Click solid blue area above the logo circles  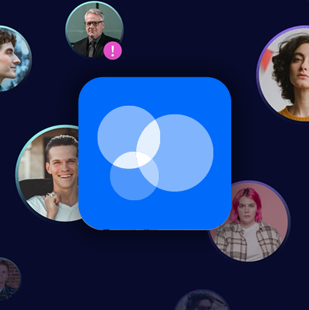(x=155, y=92)
